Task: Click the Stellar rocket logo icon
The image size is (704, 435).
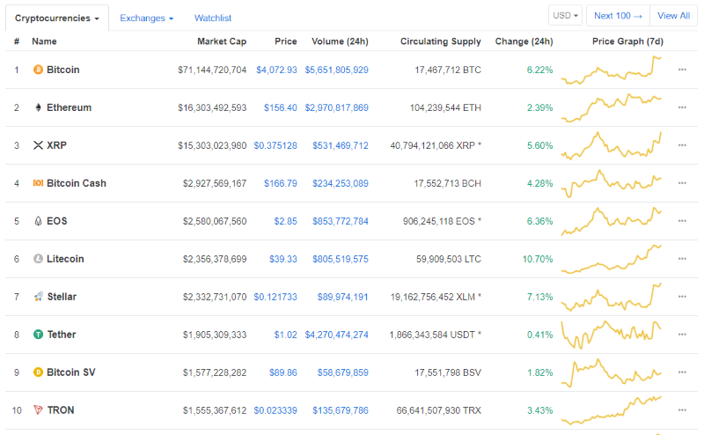Action: pos(38,297)
